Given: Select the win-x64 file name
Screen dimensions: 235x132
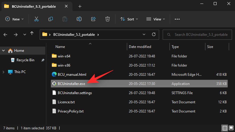Looking at the screenshot, I should (64, 56).
